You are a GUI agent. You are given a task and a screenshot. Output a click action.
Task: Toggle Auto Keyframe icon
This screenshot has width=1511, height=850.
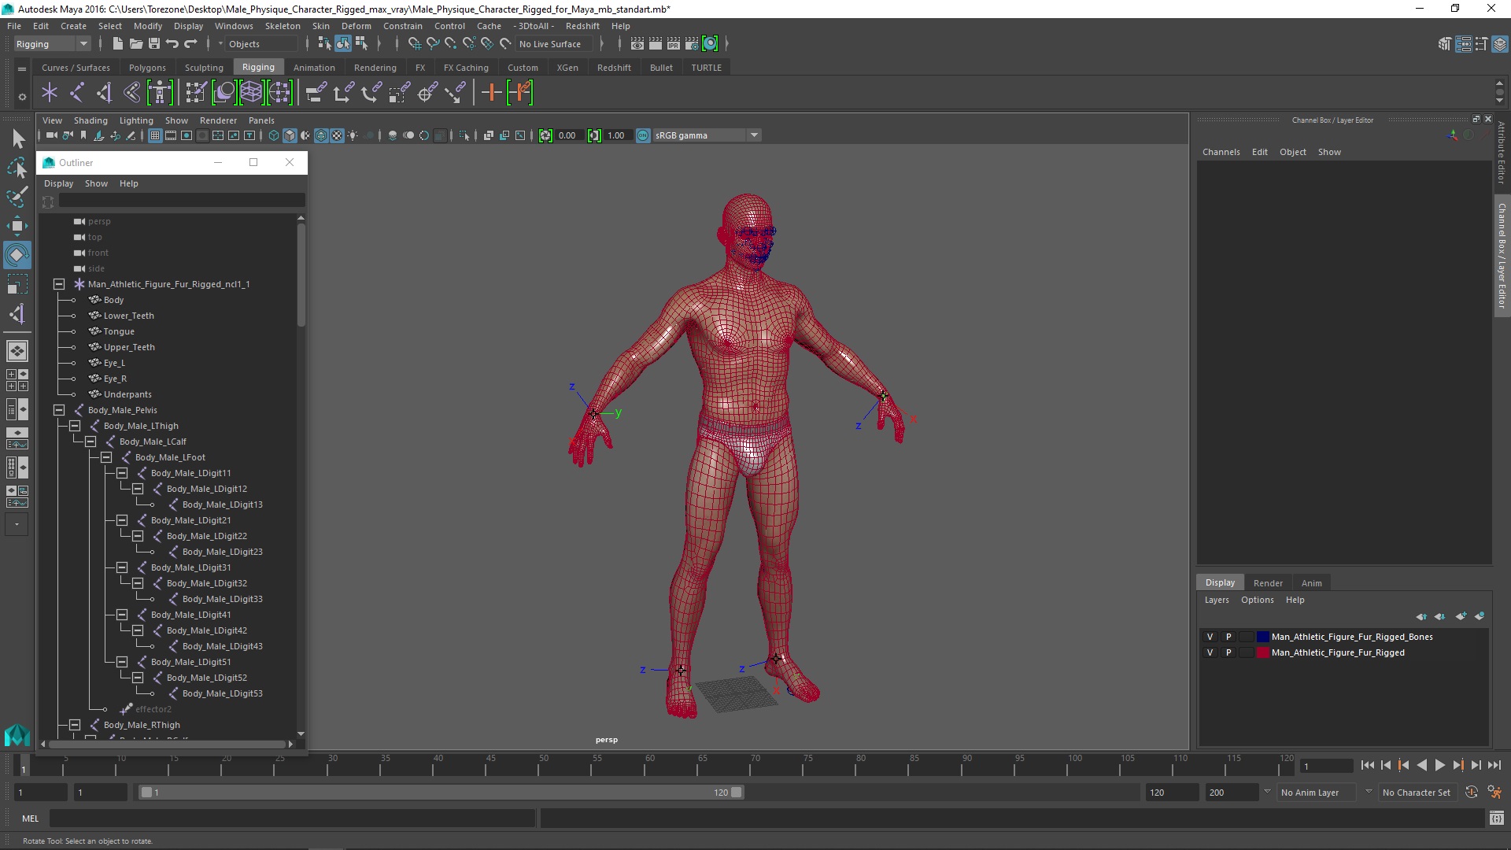(x=1471, y=793)
